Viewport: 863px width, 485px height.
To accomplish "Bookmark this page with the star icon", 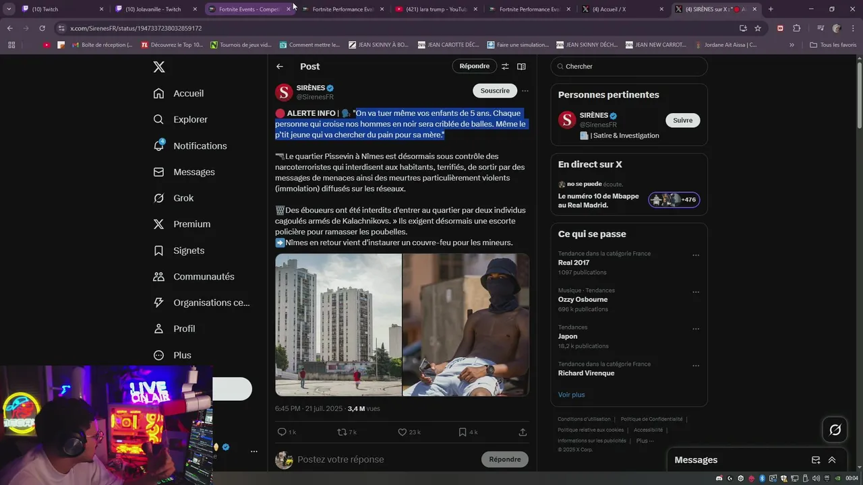I will point(758,28).
